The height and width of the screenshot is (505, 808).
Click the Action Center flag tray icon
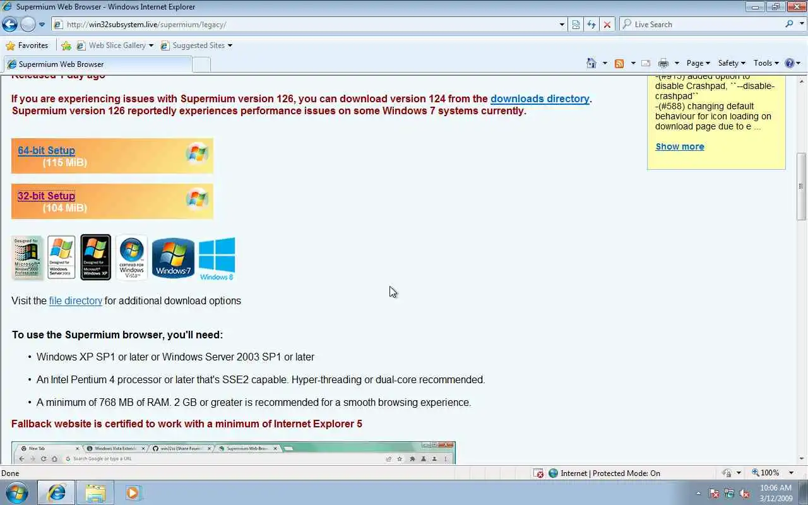(x=714, y=494)
